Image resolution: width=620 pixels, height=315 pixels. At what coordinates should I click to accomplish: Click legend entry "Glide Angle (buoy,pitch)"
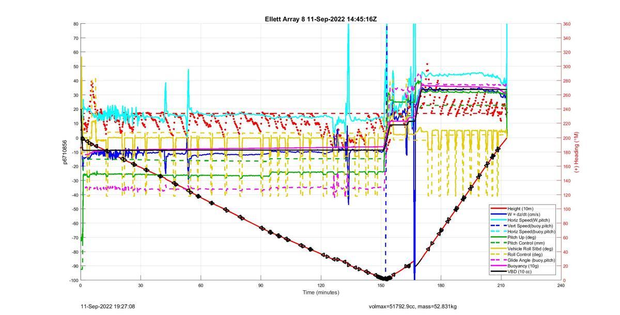coord(532,260)
